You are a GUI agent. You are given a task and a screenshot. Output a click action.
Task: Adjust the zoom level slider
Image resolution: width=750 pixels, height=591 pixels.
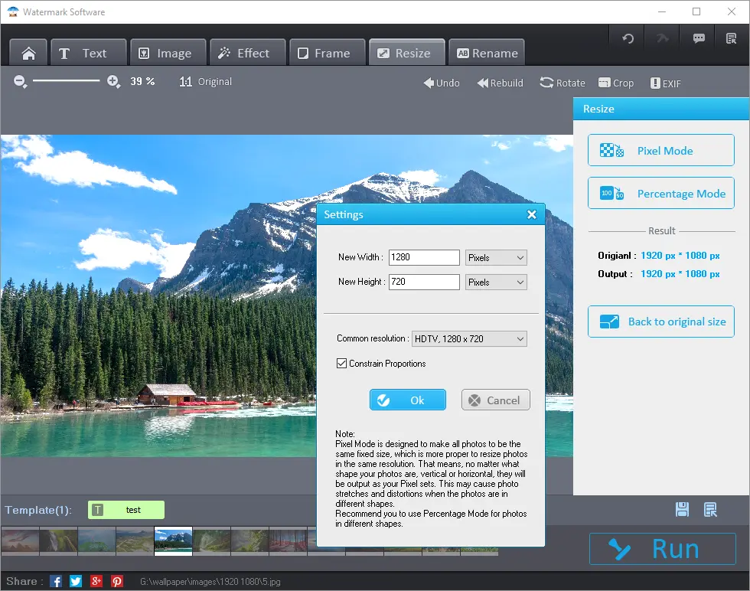[x=66, y=81]
